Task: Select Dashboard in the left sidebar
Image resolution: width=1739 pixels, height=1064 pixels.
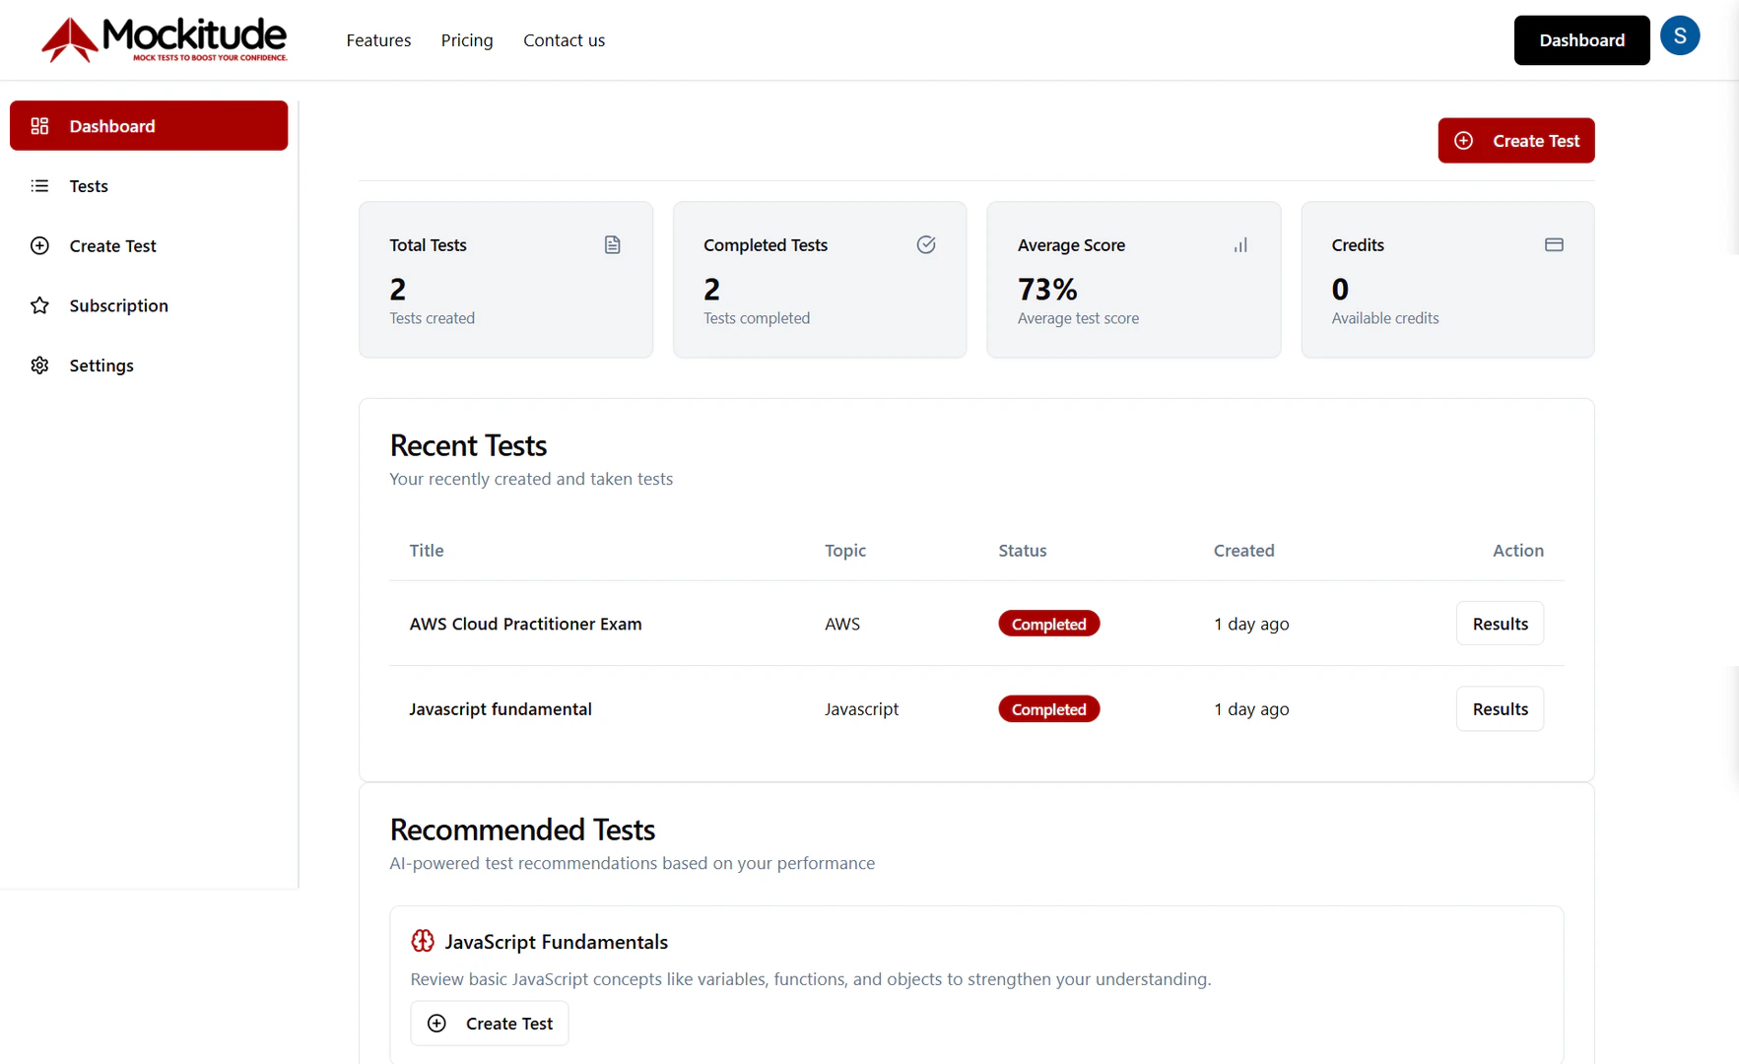Action: 149,126
